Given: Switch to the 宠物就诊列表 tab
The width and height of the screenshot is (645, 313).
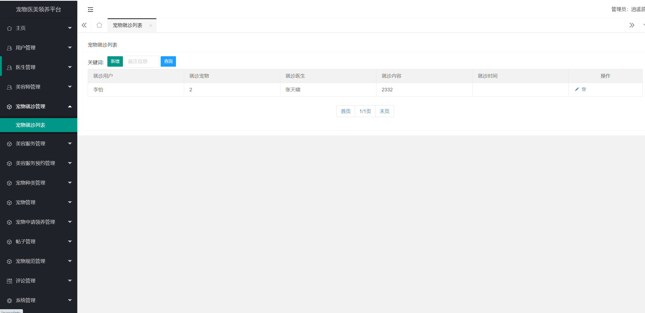Looking at the screenshot, I should (x=128, y=25).
